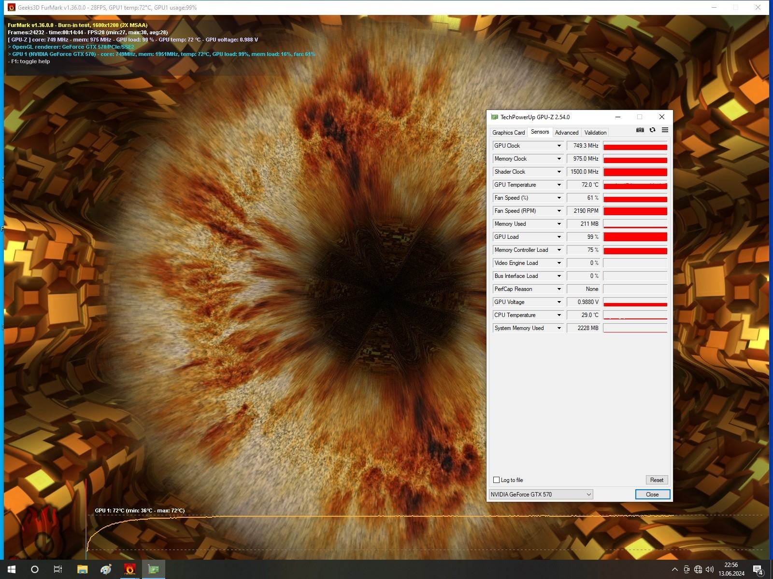The image size is (773, 579).
Task: Open Task View on the taskbar
Action: coord(58,569)
